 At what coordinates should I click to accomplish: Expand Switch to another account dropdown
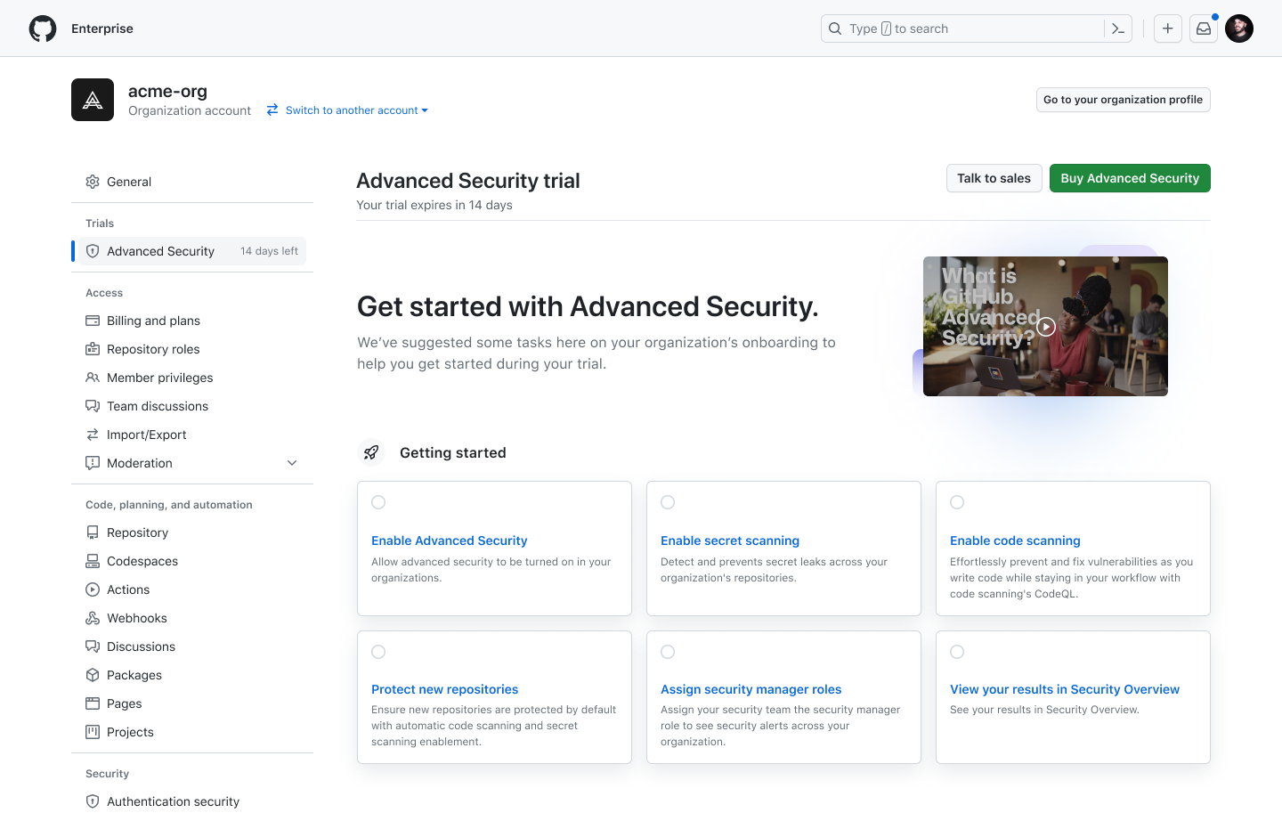(x=347, y=110)
